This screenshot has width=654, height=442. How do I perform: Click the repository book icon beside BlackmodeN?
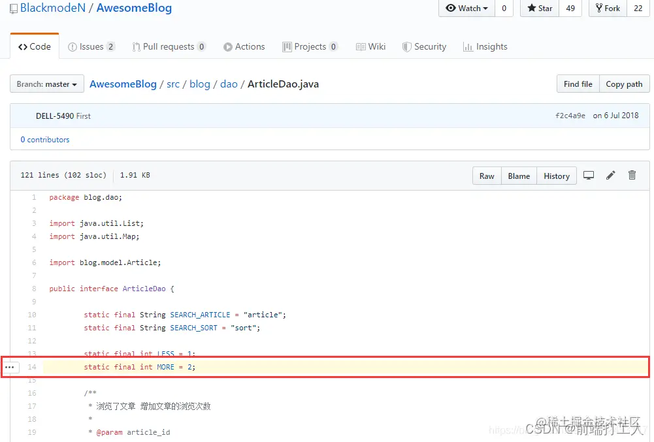click(x=14, y=8)
